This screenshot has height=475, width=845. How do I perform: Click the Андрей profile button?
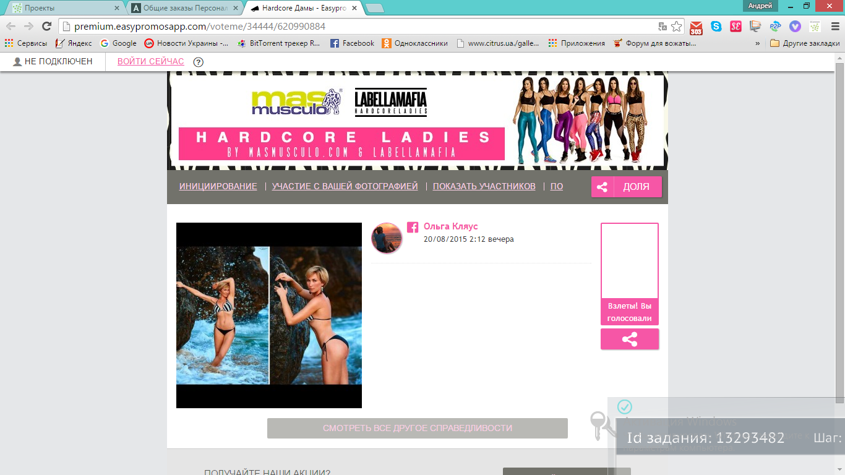(x=760, y=6)
